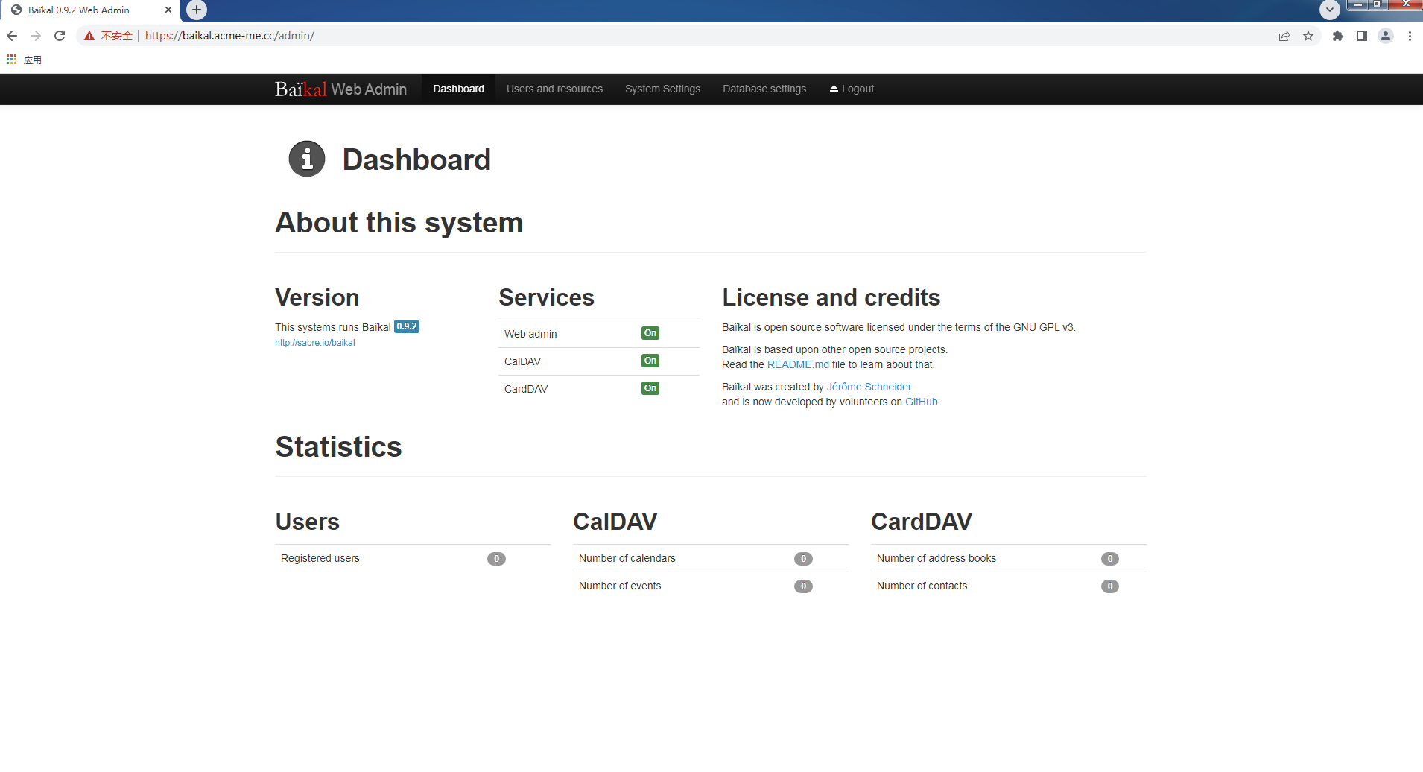Click the 'CalDAV' service row label
This screenshot has height=772, width=1423.
coord(523,361)
